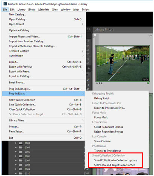The width and height of the screenshot is (154, 176).
Task: Toggle the flag on the soccer photo
Action: click(95, 35)
